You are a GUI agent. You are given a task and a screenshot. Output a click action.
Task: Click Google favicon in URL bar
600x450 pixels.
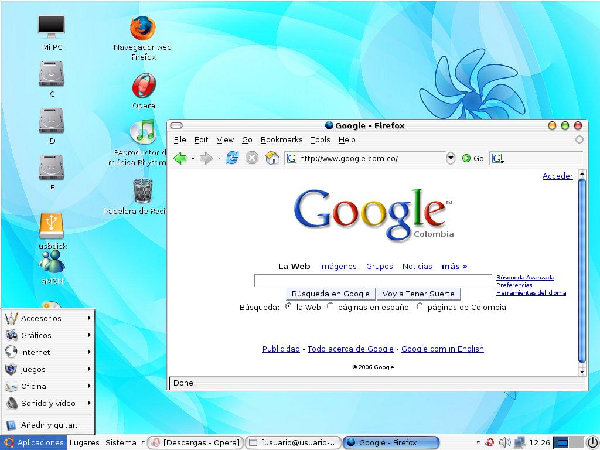click(x=292, y=158)
